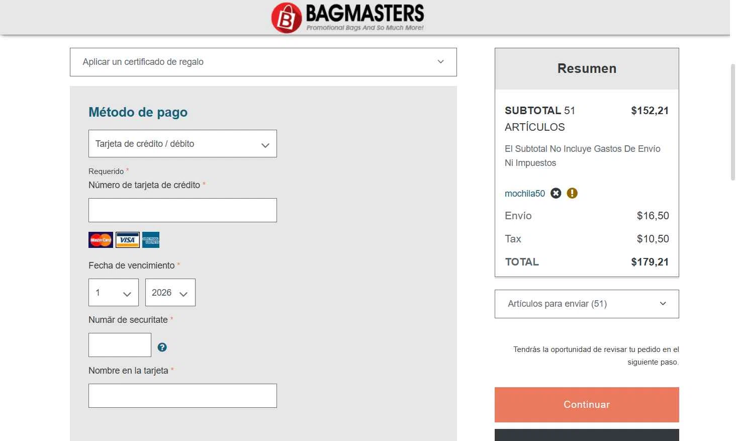Click the Nombre en la tarjeta field
736x441 pixels.
(x=182, y=396)
